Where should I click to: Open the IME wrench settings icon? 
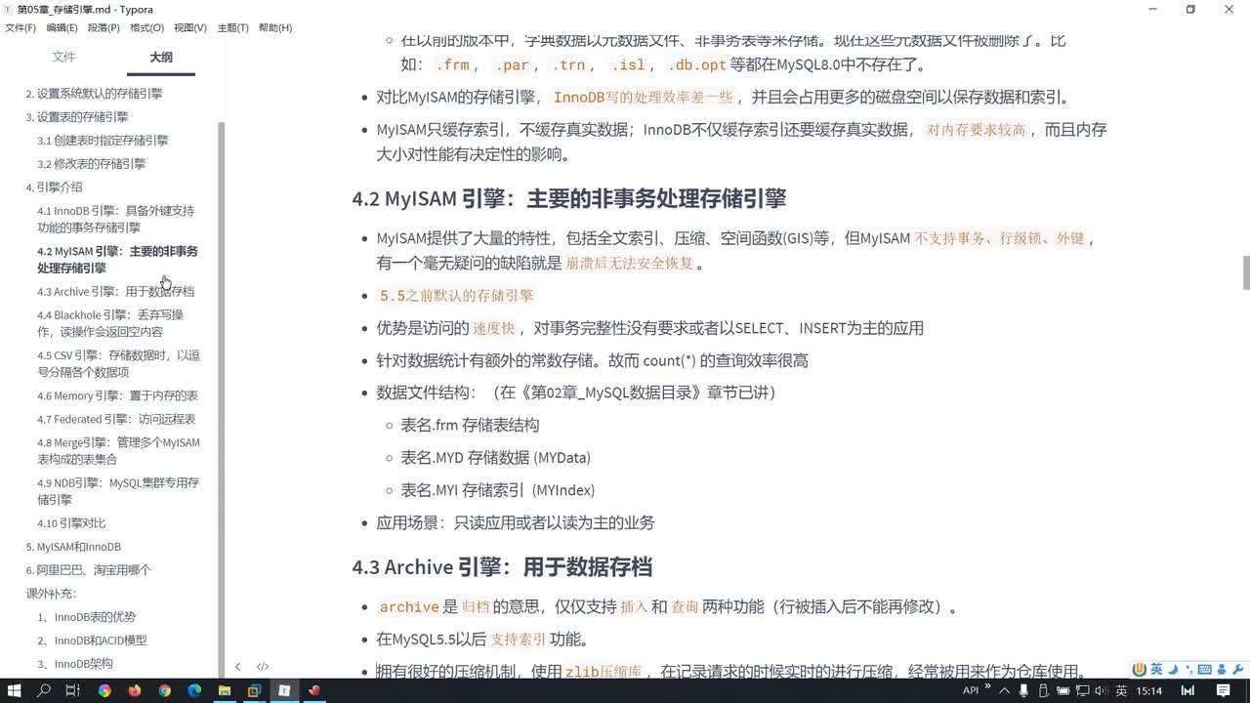coord(1238,670)
